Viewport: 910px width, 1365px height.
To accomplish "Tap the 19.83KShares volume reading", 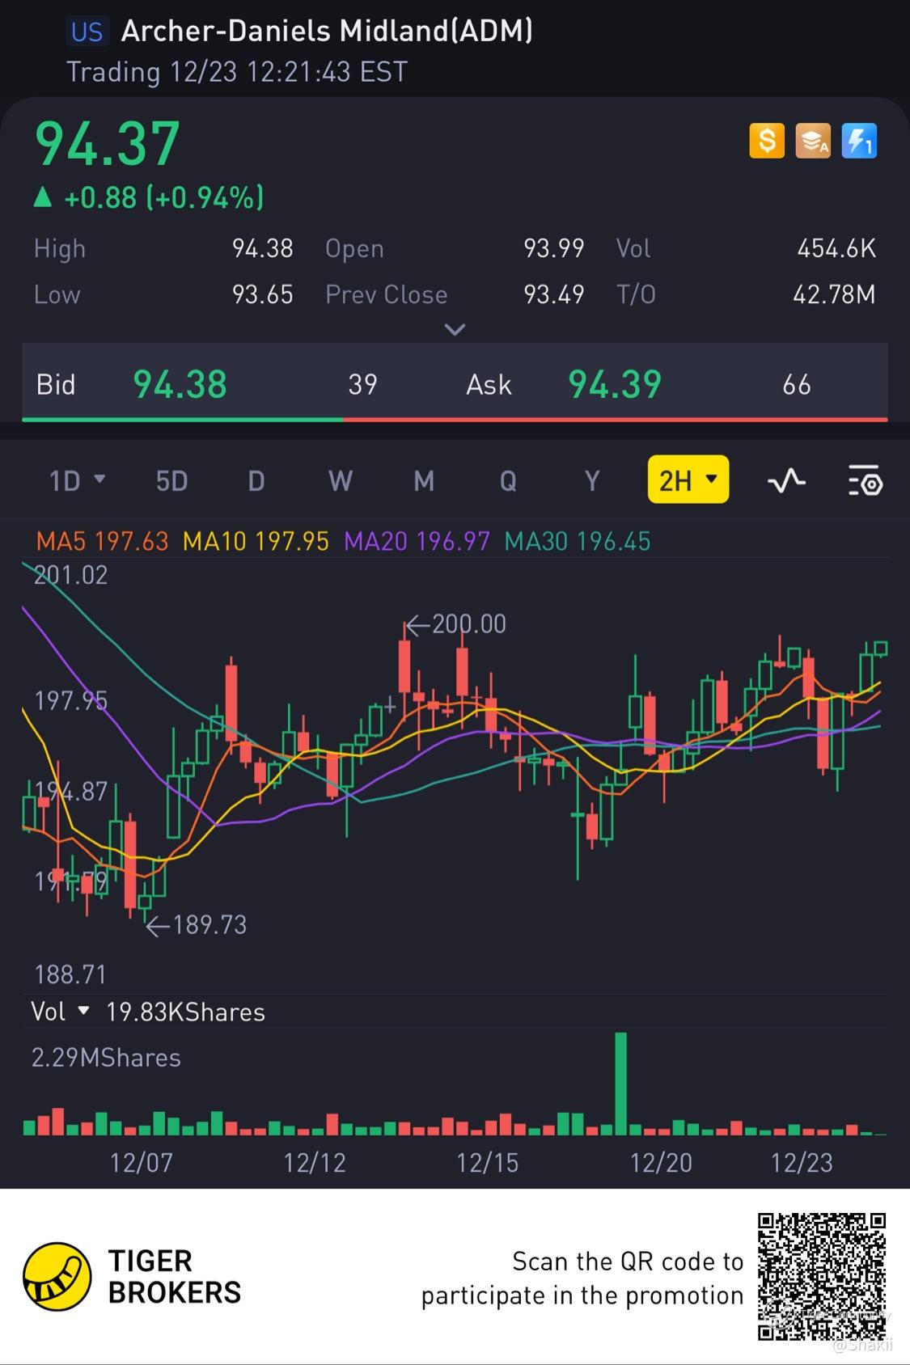I will (185, 1012).
